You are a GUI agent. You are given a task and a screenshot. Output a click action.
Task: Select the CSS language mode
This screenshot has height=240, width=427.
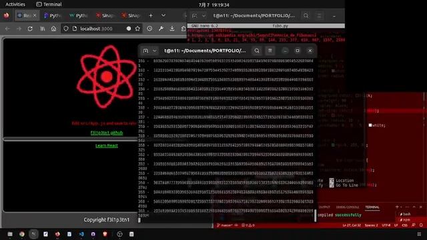(405, 225)
